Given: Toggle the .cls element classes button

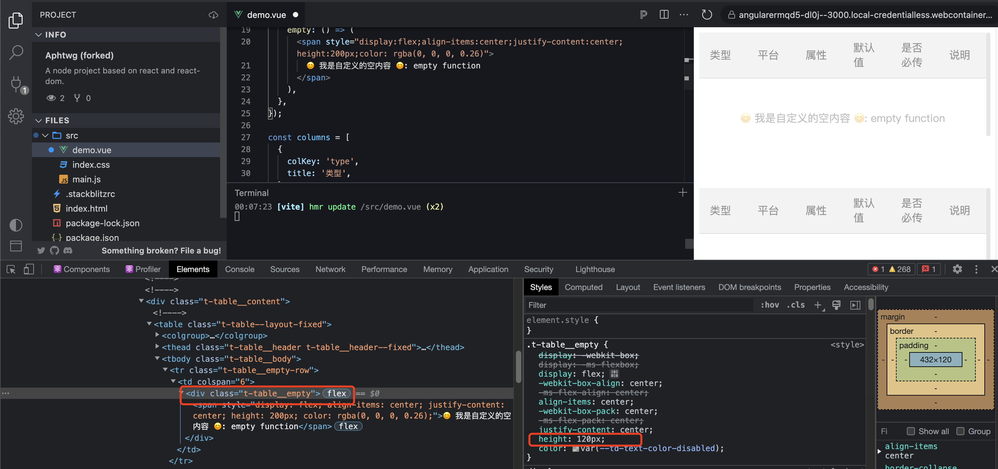Looking at the screenshot, I should point(796,305).
